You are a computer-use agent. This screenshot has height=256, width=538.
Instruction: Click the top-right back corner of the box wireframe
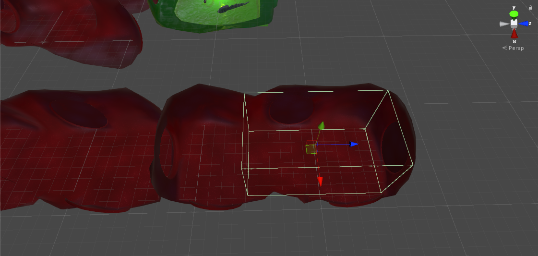coord(387,90)
